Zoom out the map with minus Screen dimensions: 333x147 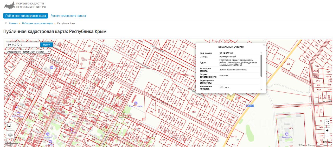click(x=327, y=136)
